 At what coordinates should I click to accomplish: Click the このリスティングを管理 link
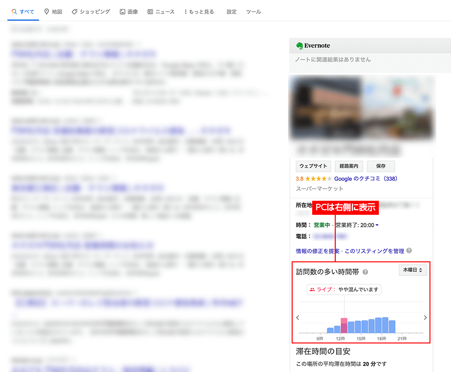point(374,251)
